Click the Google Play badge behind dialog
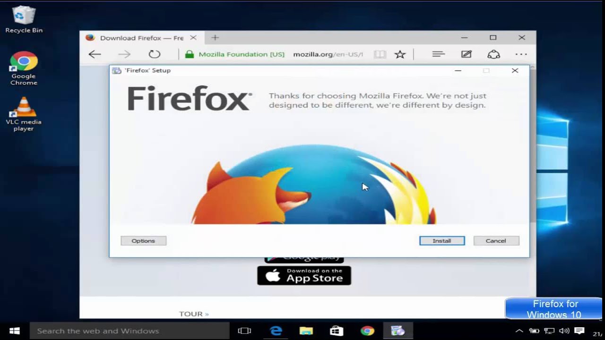605x340 pixels. (x=304, y=260)
